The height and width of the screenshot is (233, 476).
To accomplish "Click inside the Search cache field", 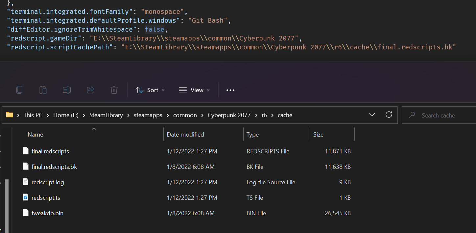I will point(438,115).
